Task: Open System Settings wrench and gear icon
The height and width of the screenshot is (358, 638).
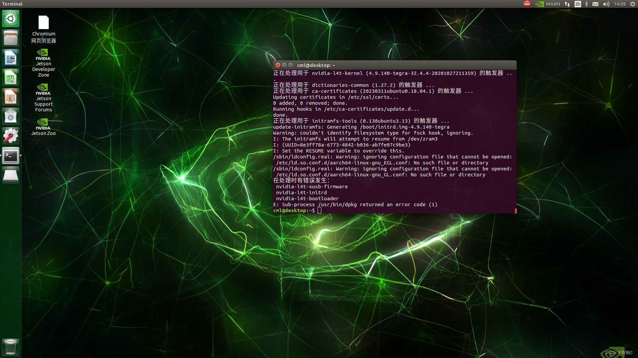Action: click(11, 136)
